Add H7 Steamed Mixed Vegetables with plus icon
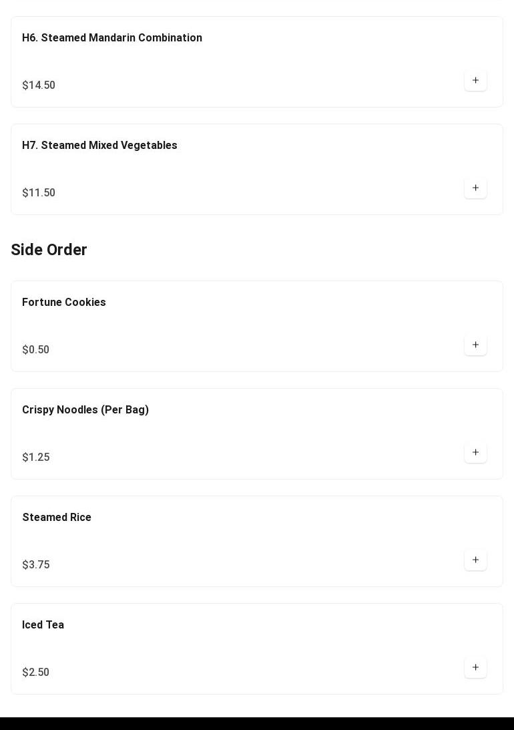This screenshot has height=730, width=514. 475,188
